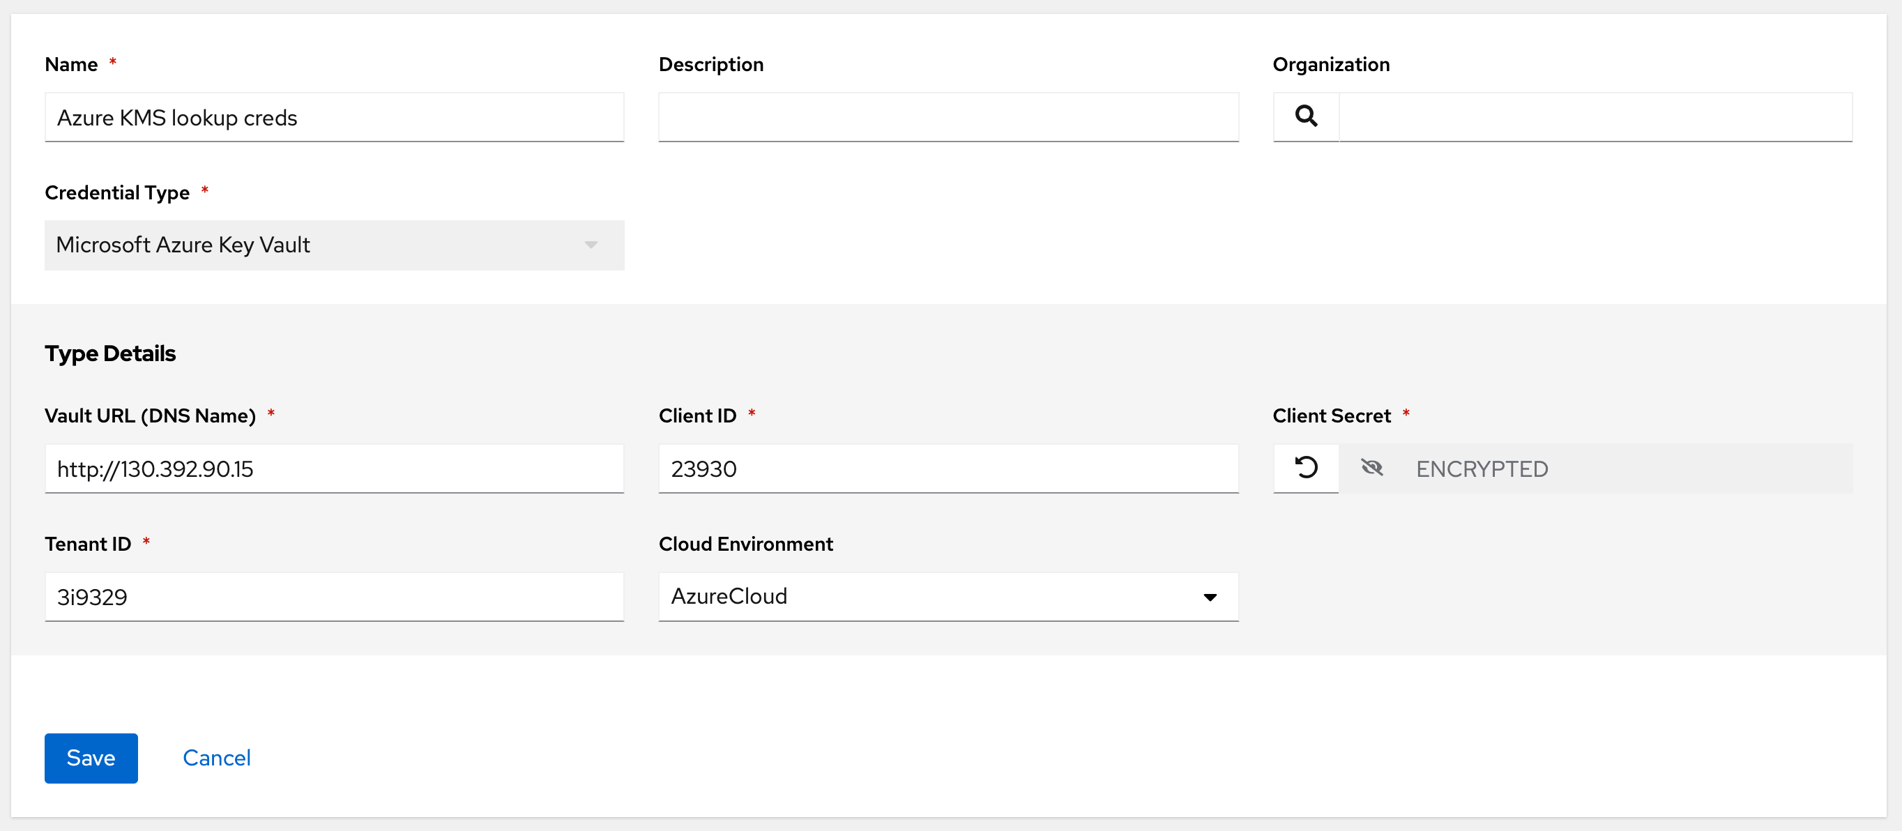Select the Name field containing Azure KMS lookup creds

(334, 116)
